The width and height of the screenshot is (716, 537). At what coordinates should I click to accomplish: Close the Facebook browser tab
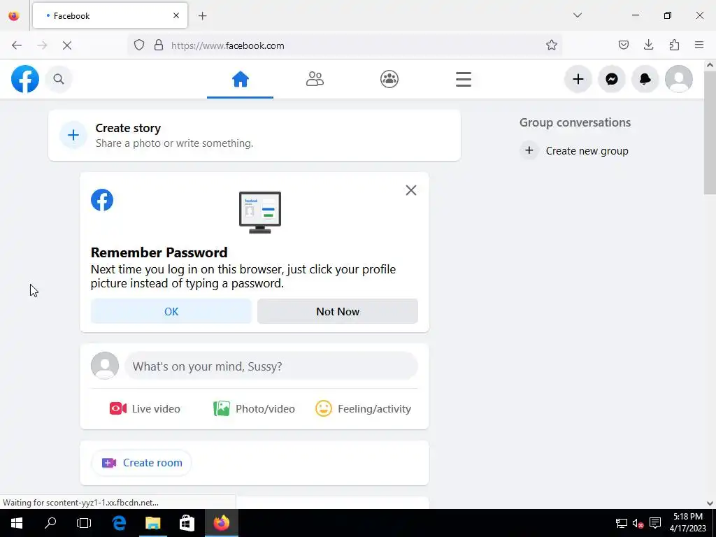pyautogui.click(x=176, y=15)
